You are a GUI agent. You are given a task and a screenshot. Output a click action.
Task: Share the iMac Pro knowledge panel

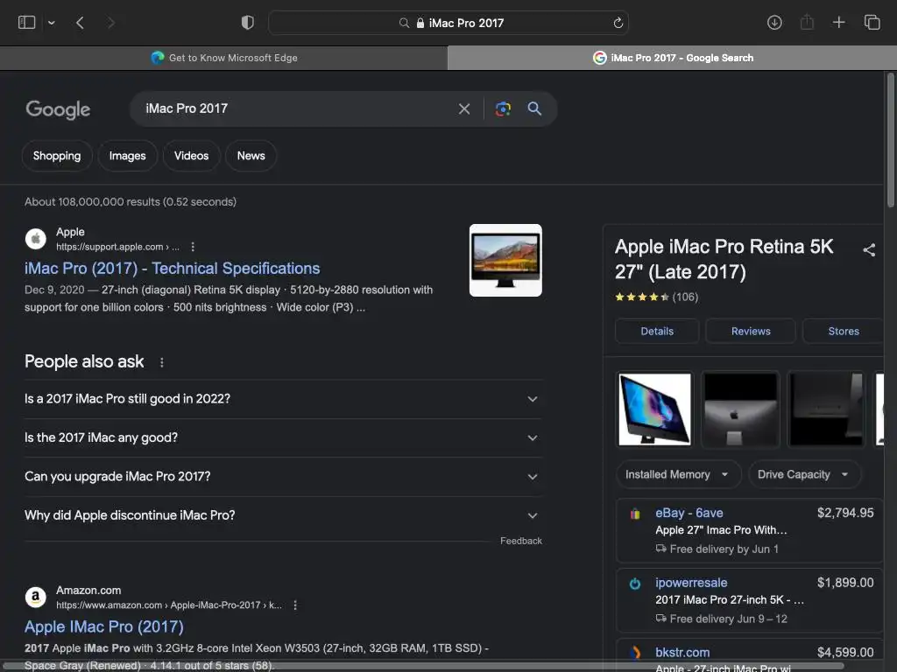tap(869, 249)
